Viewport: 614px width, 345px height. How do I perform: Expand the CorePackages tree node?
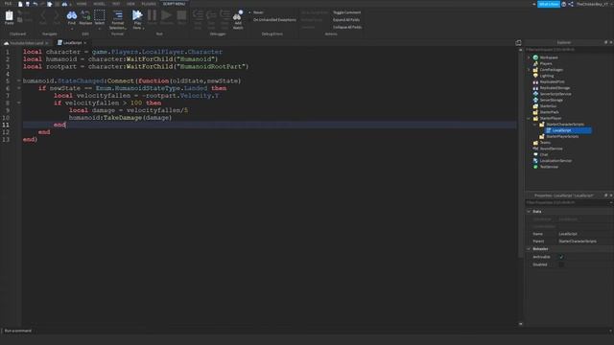[x=529, y=70]
